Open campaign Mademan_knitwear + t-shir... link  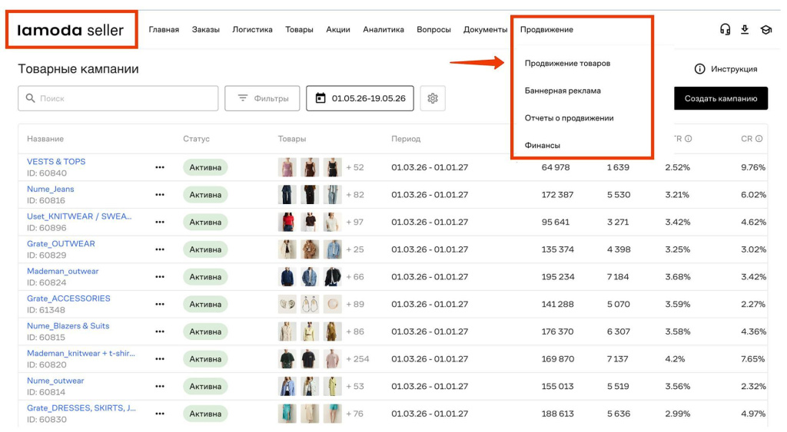(81, 353)
